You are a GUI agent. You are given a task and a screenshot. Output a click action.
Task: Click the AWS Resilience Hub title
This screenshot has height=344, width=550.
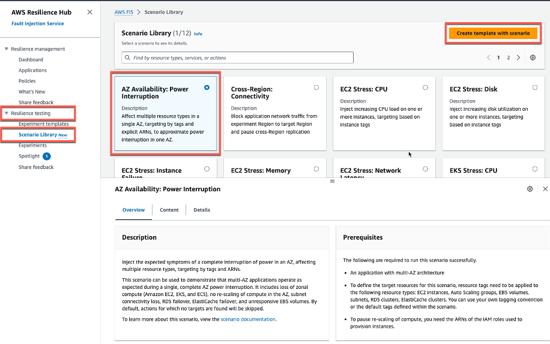[x=41, y=12]
